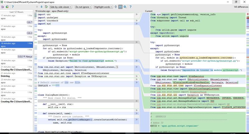Select the '0.0.0 ® Hanya' label tag
The width and height of the screenshot is (249, 134).
(25, 57)
